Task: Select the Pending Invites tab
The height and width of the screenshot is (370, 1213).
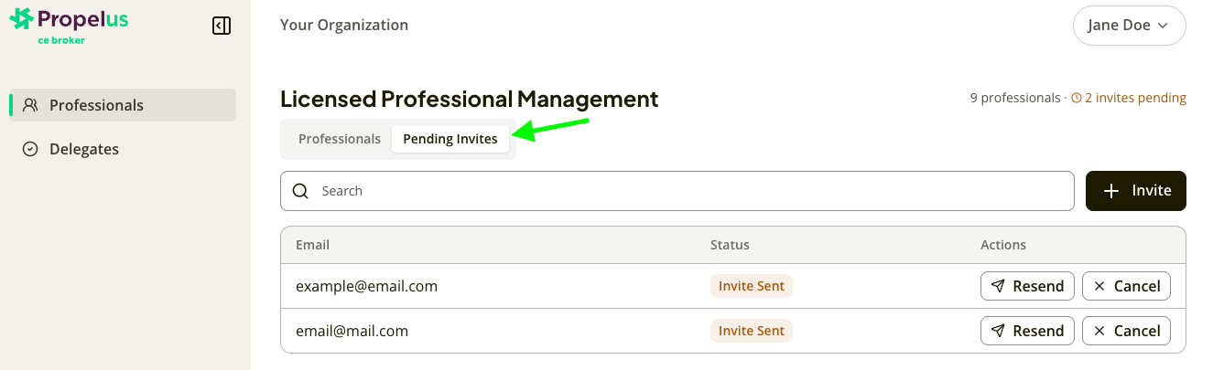Action: click(450, 139)
